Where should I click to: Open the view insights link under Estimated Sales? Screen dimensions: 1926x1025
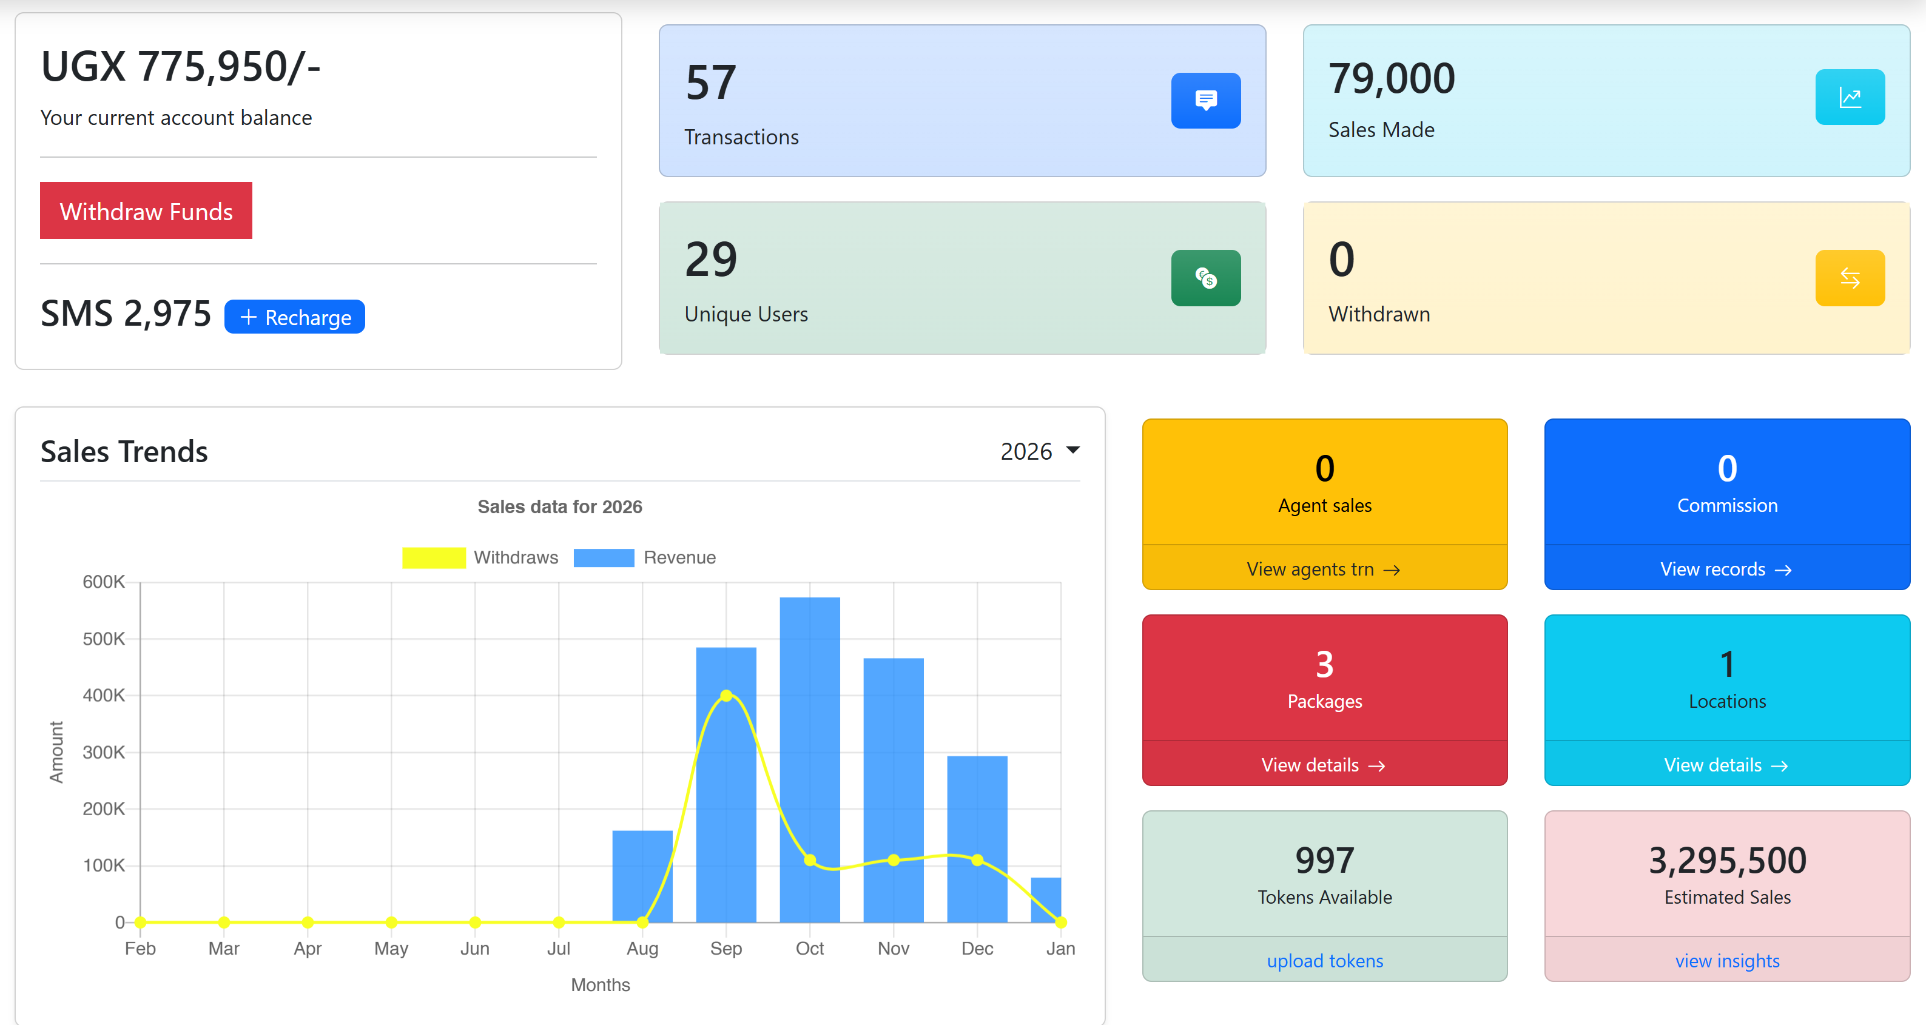click(x=1727, y=961)
